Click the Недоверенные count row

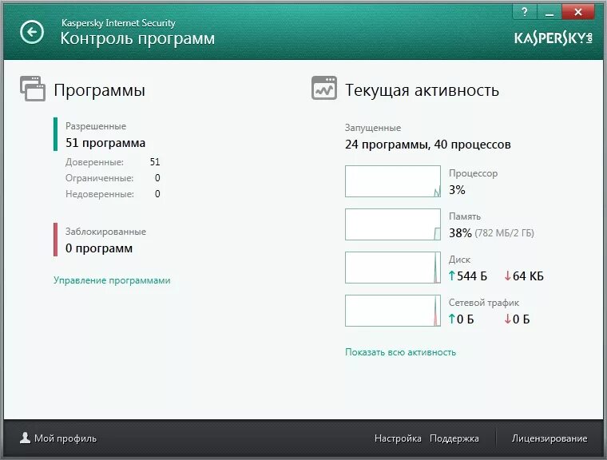coord(113,193)
